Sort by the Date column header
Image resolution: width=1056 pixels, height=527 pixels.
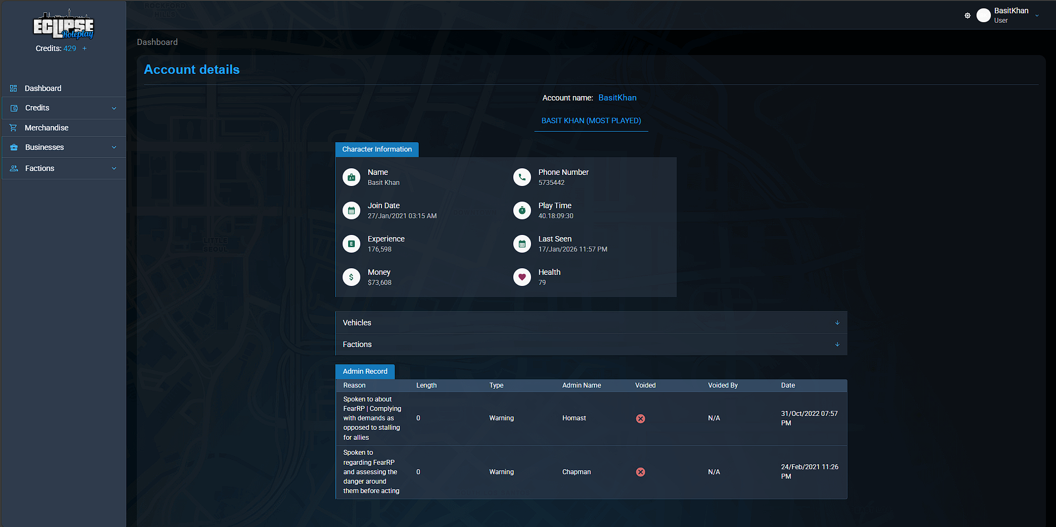[788, 385]
